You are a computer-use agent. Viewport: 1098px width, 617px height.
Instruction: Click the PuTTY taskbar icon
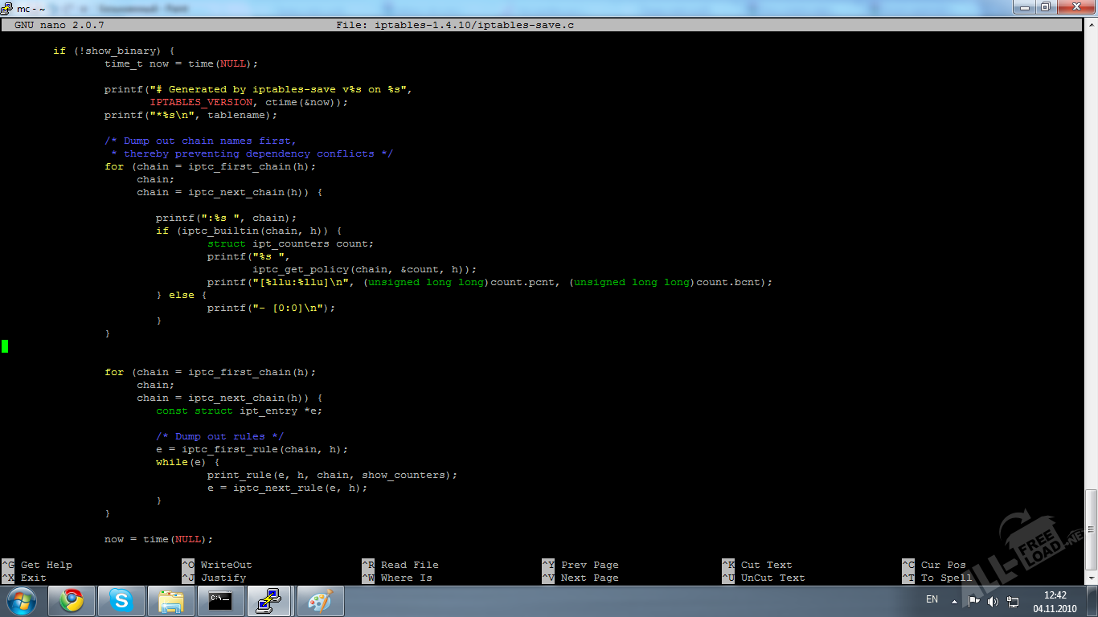tap(270, 600)
